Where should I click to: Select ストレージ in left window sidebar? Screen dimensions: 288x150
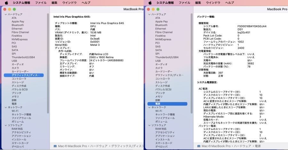(18, 82)
